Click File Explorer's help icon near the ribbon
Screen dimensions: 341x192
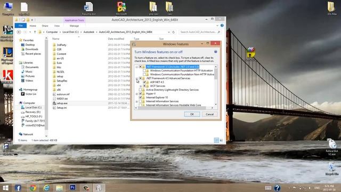[222, 26]
